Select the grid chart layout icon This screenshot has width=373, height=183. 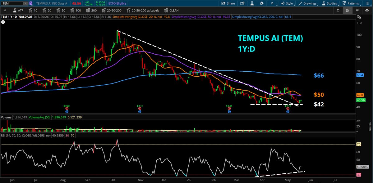coord(348,10)
